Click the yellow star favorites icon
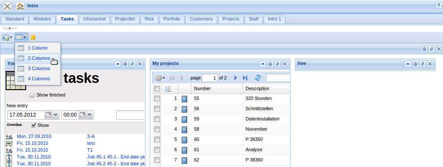Viewport: 443px width, 167px height. coord(33,37)
